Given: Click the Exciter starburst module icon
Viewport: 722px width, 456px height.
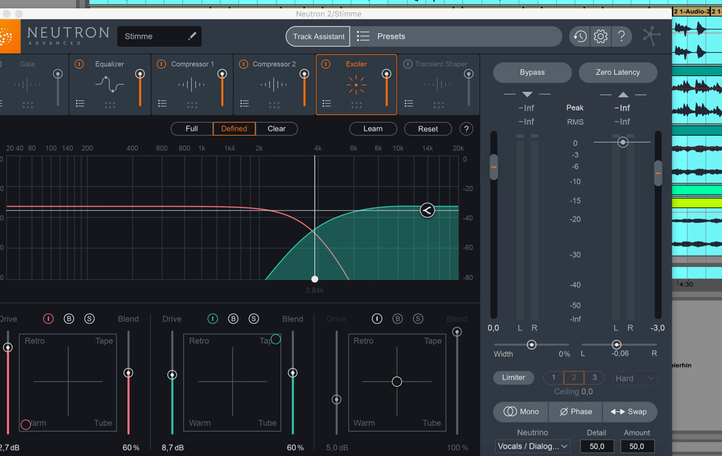Looking at the screenshot, I should click(356, 85).
